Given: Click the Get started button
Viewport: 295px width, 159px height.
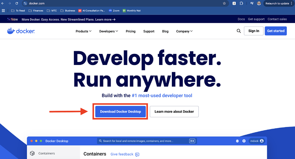Looking at the screenshot, I should [x=276, y=31].
